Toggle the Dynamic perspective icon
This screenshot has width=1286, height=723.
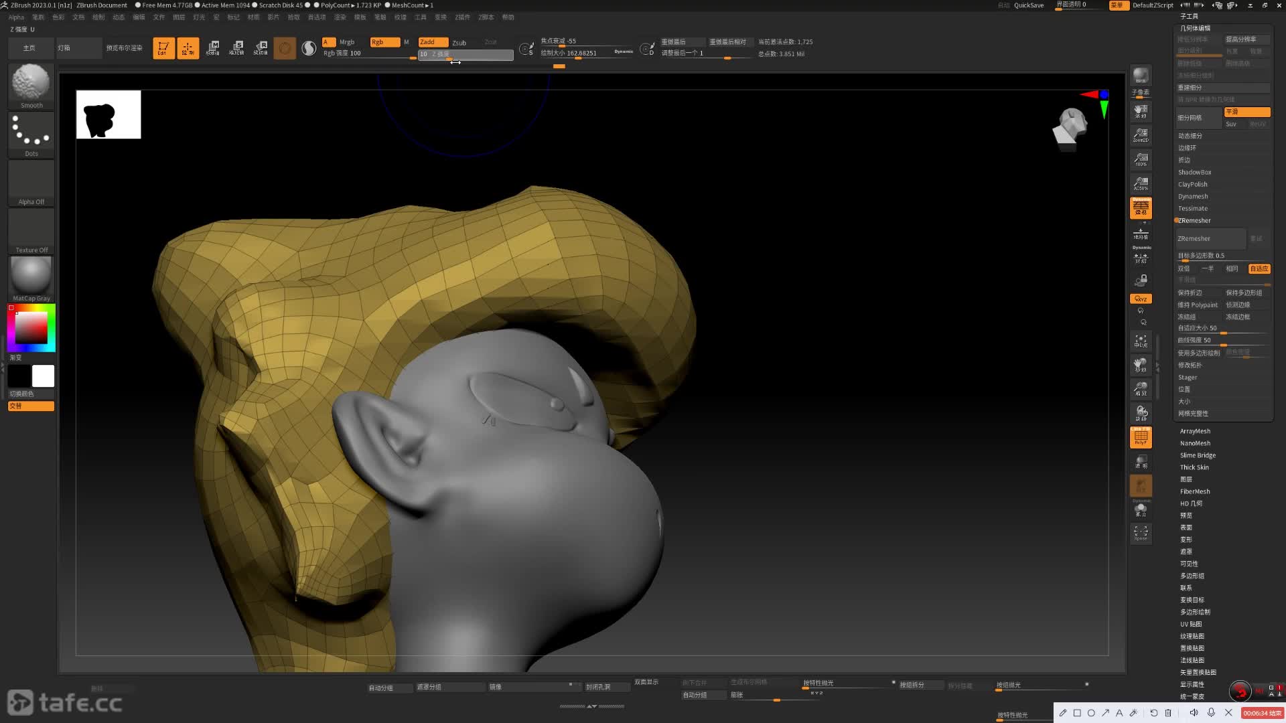pyautogui.click(x=1141, y=208)
